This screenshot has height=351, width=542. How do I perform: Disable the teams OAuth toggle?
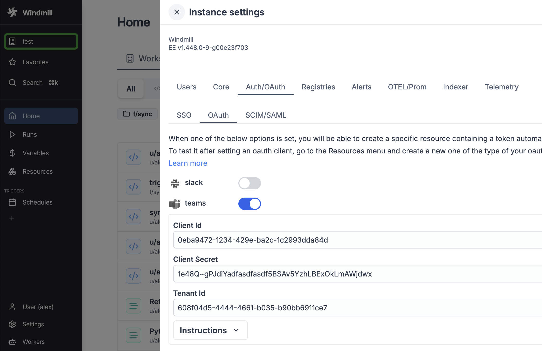coord(249,204)
